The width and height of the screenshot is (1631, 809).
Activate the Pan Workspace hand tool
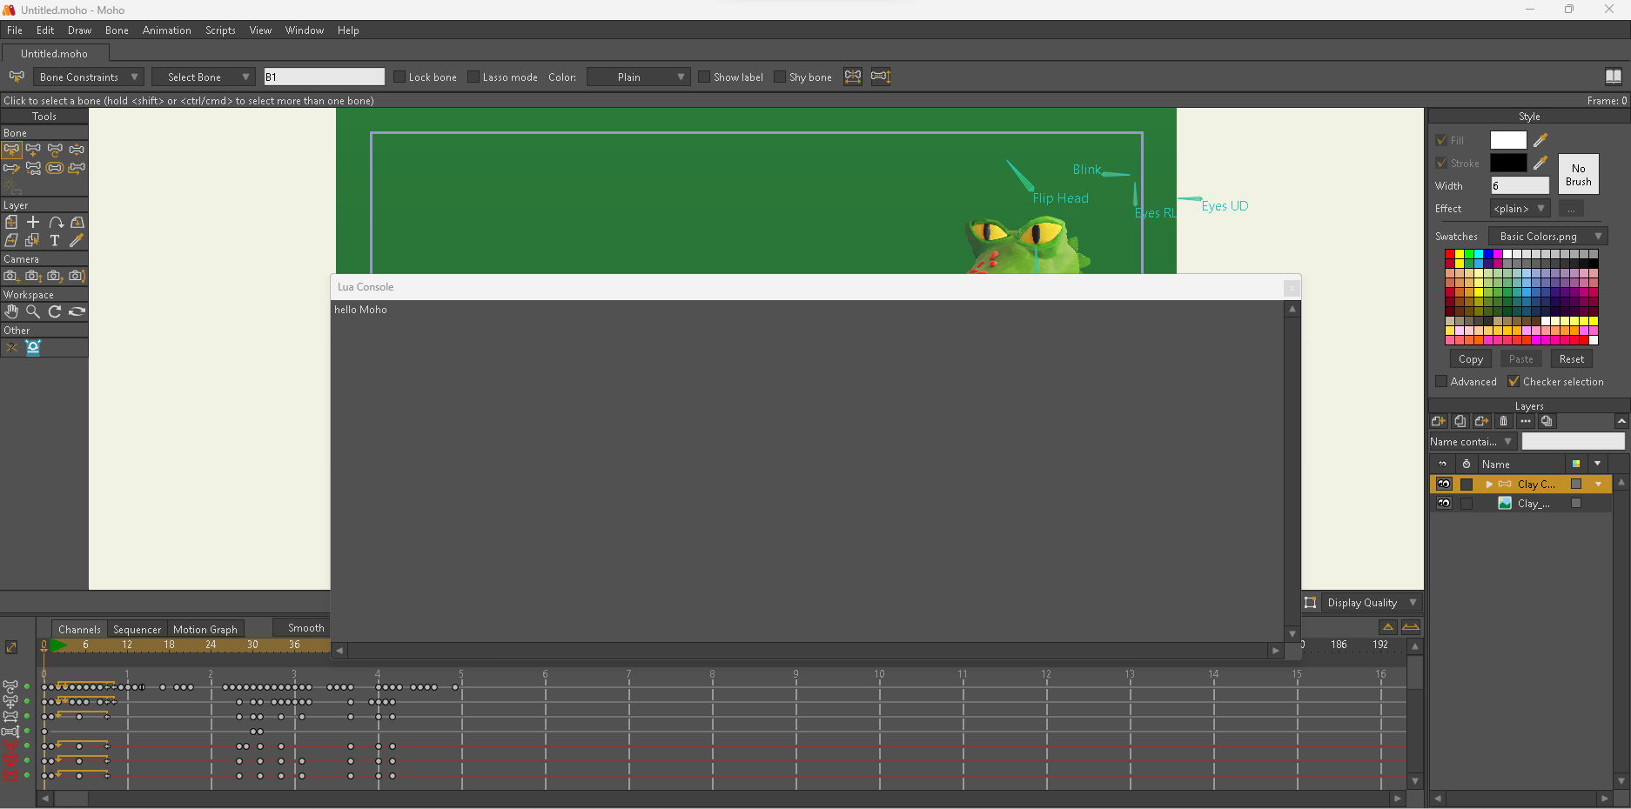point(11,311)
